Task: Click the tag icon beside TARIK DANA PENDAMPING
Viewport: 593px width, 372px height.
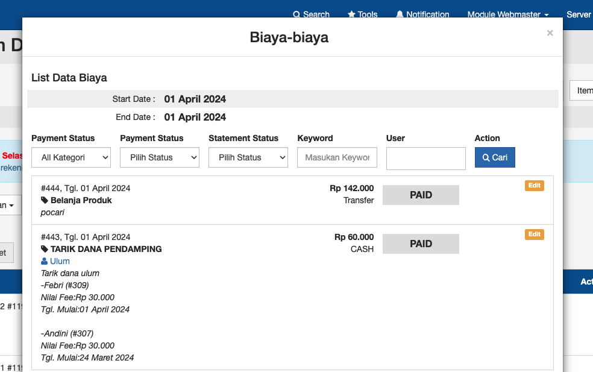Action: pyautogui.click(x=45, y=249)
